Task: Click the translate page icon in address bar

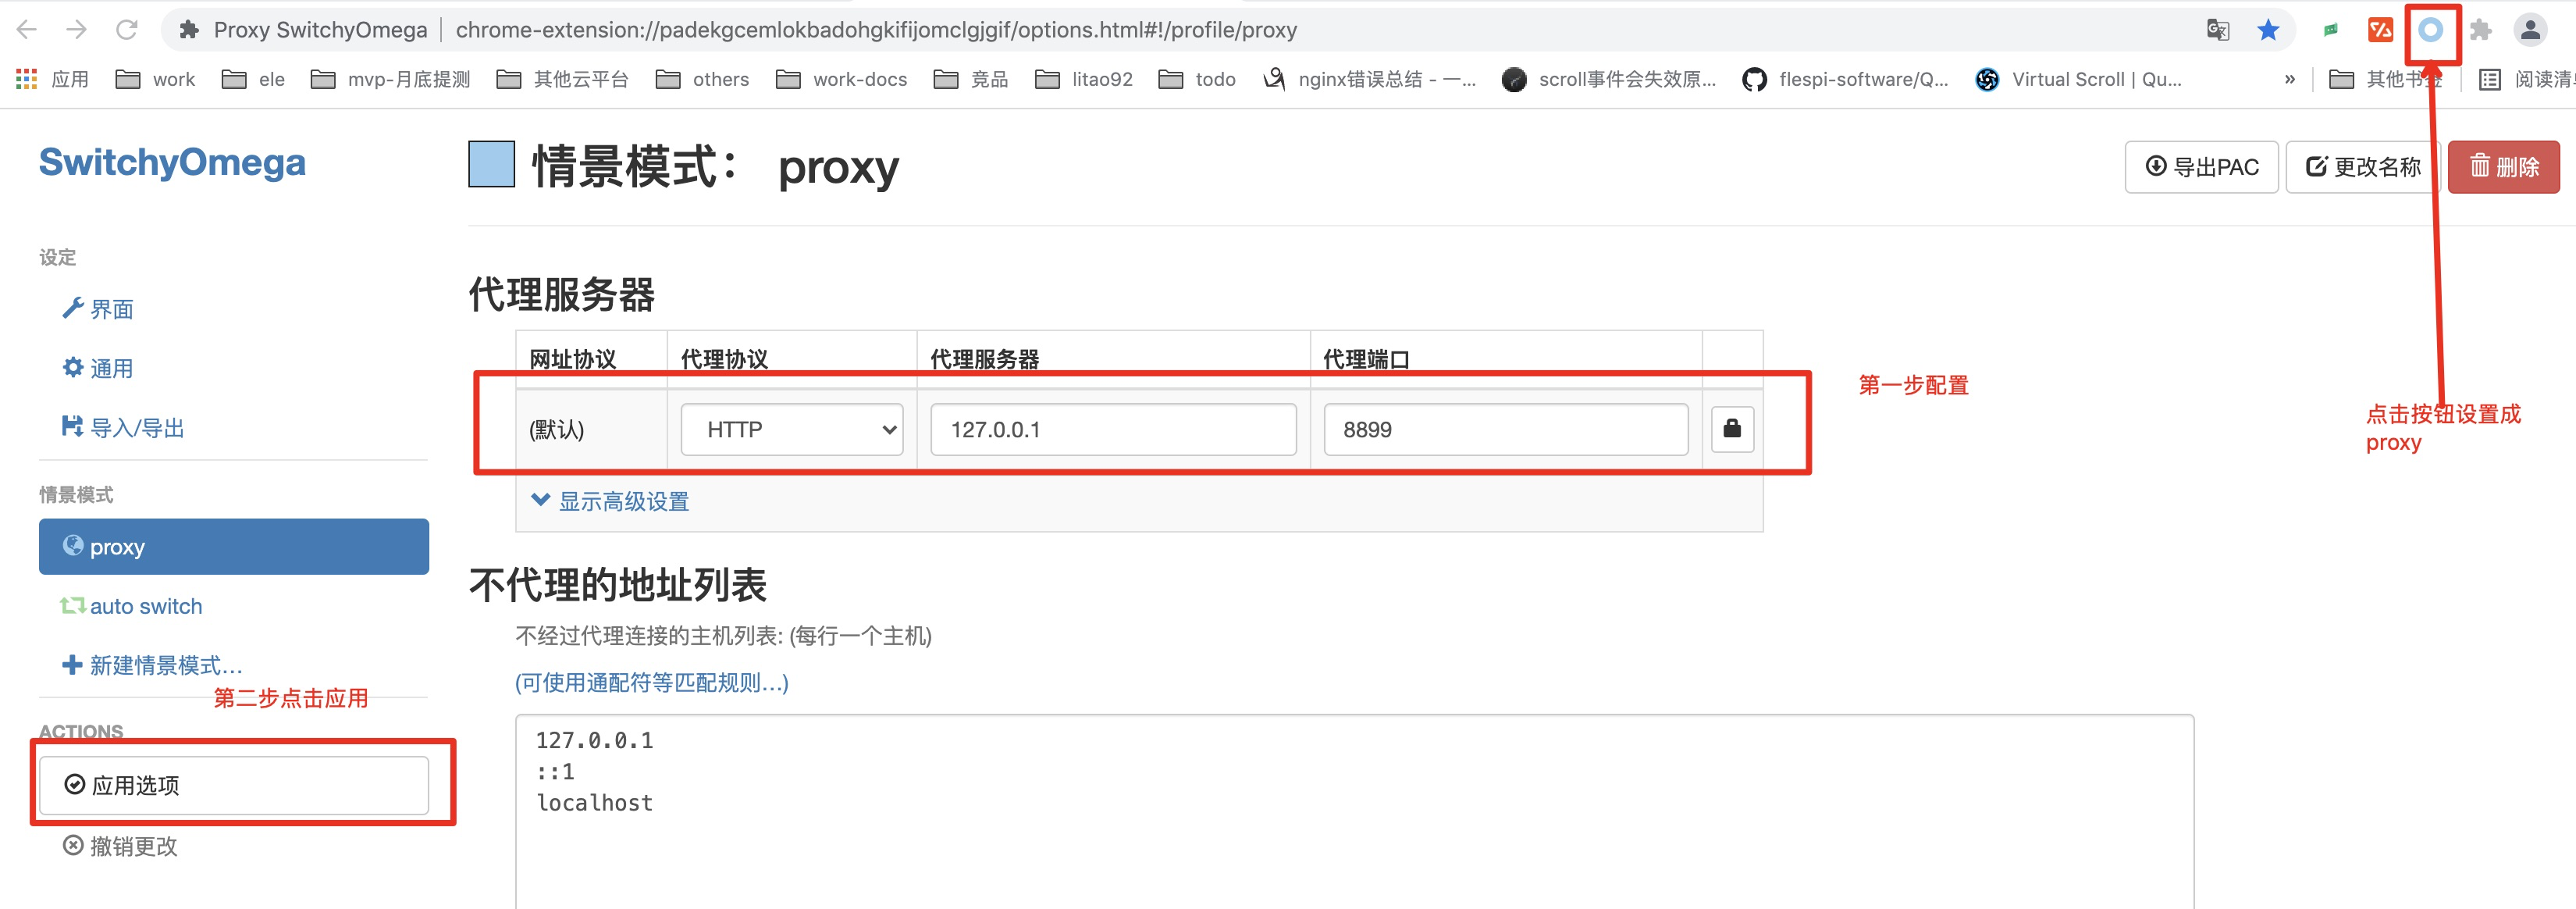Action: pos(2217,30)
